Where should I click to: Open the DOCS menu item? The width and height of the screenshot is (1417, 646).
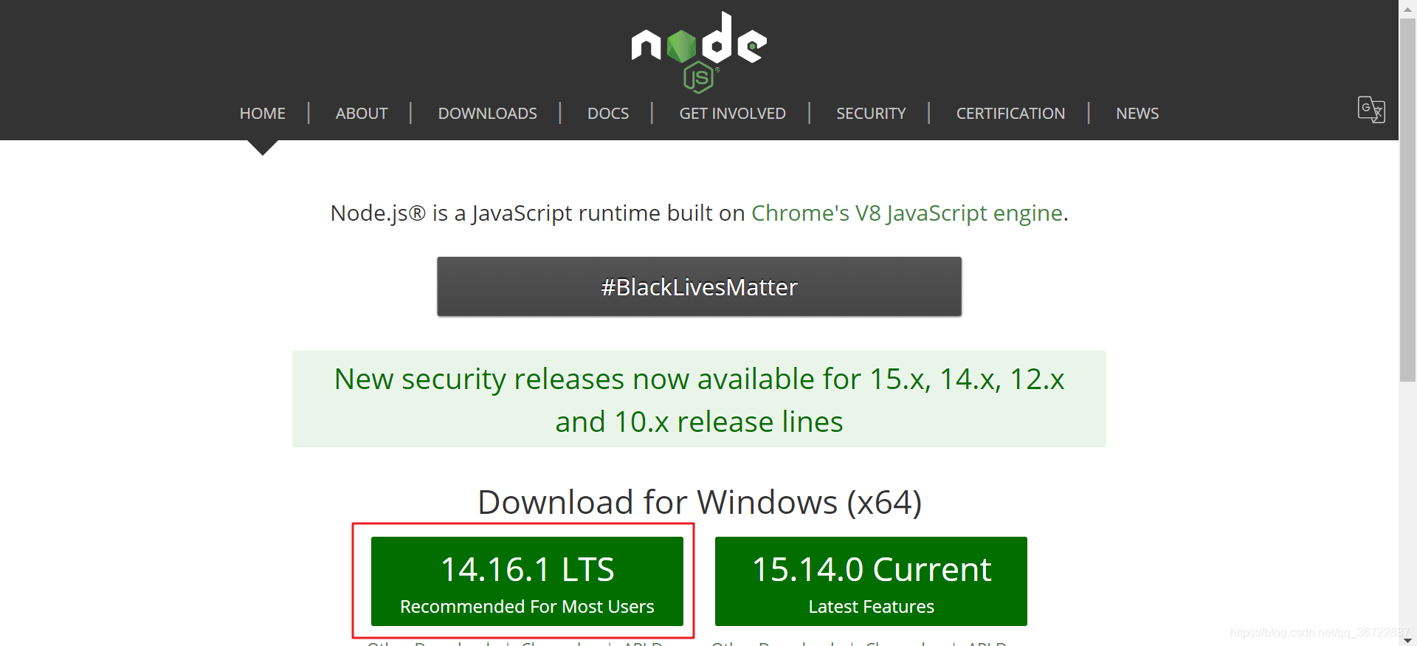coord(608,114)
